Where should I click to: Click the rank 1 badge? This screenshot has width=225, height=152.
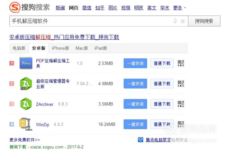[x=12, y=63]
